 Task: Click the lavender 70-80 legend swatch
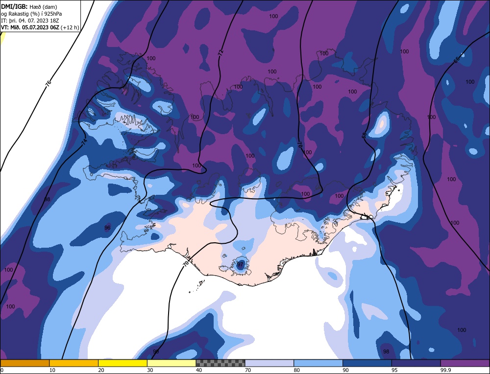tap(269, 363)
